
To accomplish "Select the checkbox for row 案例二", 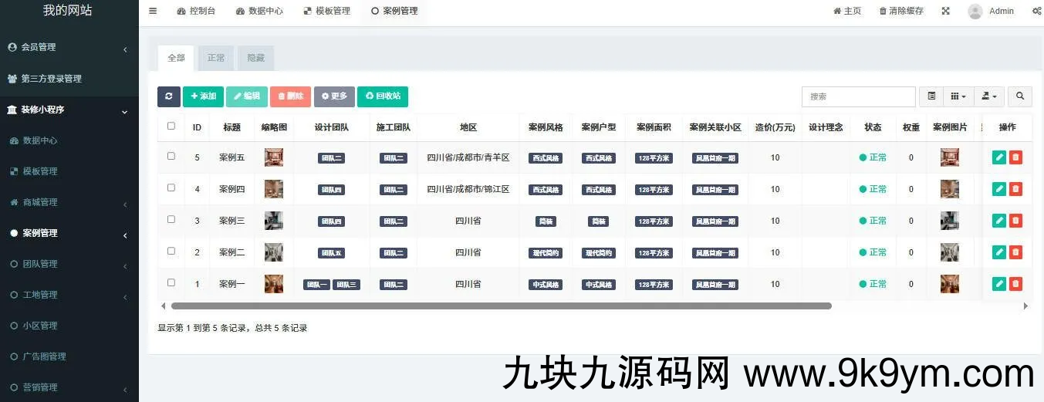I will (171, 252).
